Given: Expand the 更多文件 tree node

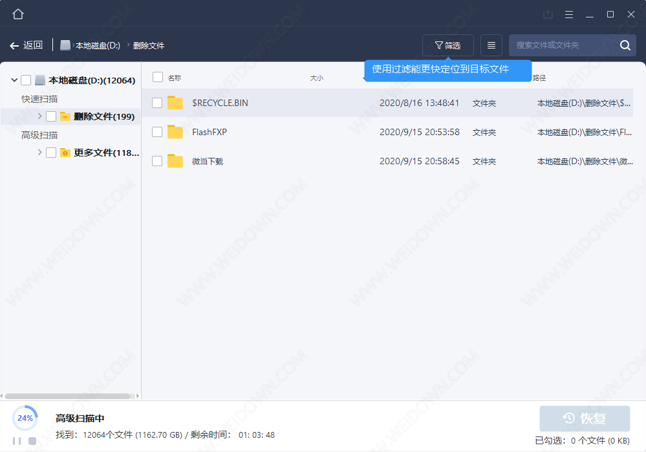Looking at the screenshot, I should [39, 153].
